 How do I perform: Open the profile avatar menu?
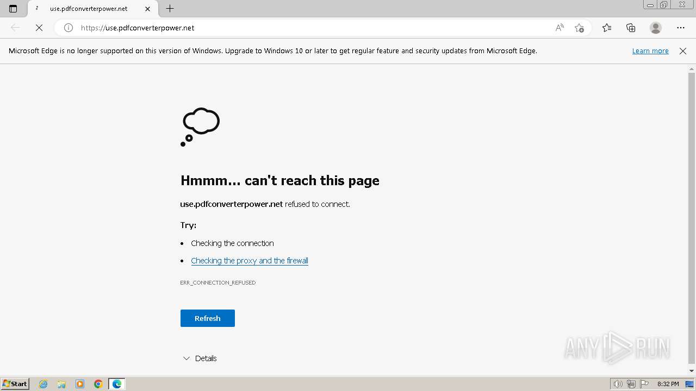point(656,28)
